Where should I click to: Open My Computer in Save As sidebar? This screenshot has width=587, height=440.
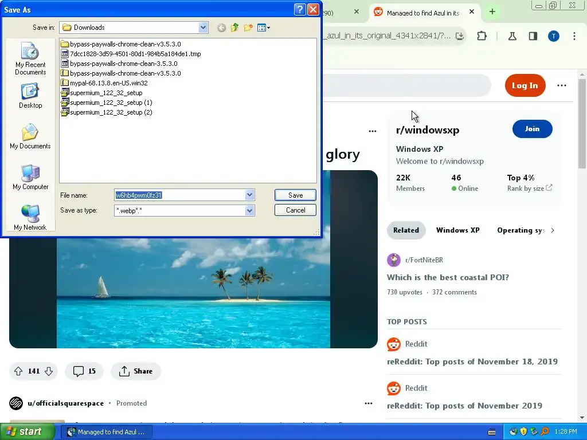point(30,178)
